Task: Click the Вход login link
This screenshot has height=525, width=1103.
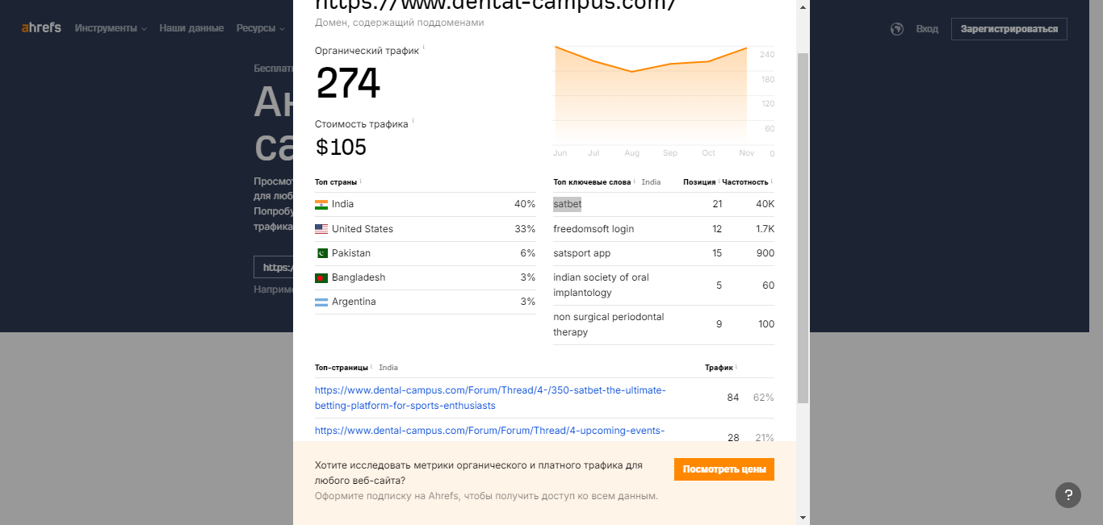Action: [927, 29]
